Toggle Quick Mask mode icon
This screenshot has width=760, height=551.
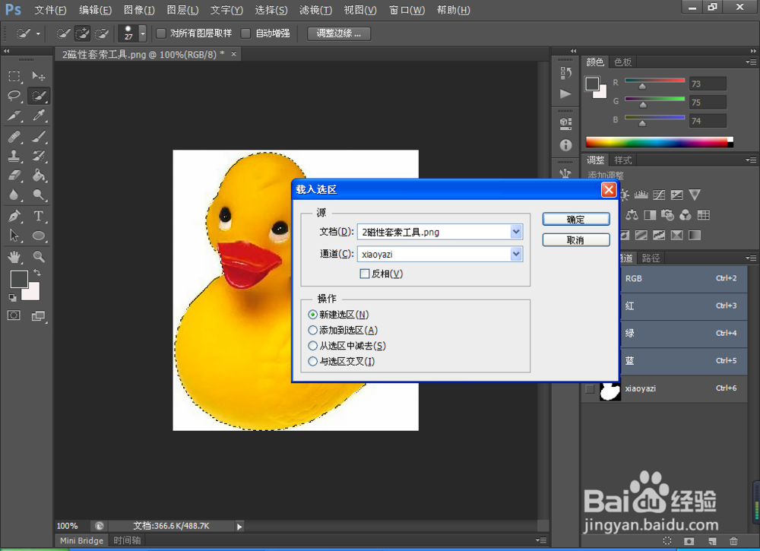[14, 315]
